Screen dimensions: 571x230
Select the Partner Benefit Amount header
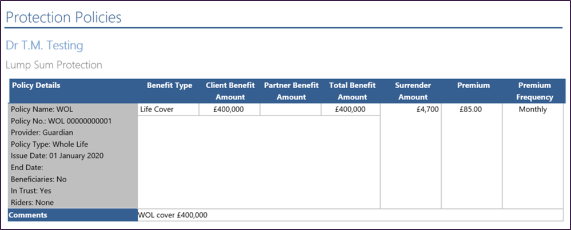pos(292,92)
